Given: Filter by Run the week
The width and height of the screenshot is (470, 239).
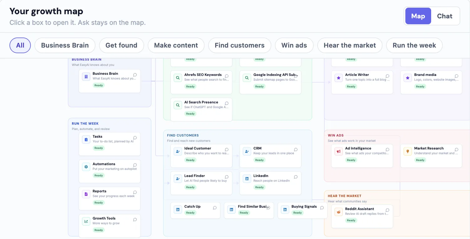Looking at the screenshot, I should (x=414, y=45).
